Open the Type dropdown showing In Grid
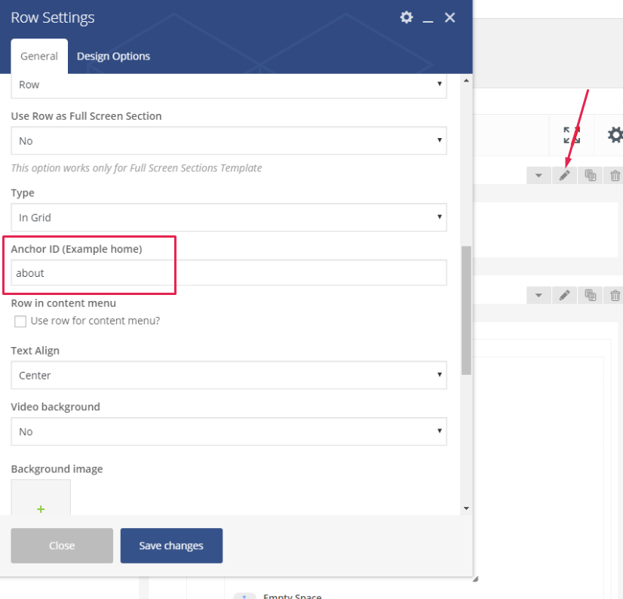623x599 pixels. [229, 217]
